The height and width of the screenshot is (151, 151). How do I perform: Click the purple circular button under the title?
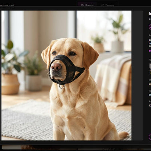point(150,27)
